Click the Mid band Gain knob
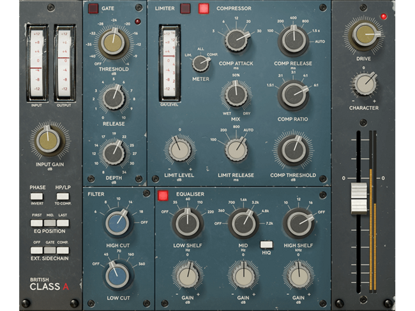The width and height of the screenshot is (415, 311). 243,276
